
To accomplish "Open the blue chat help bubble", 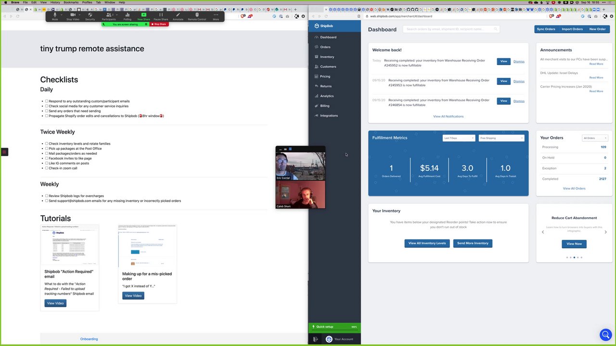I will coord(605,335).
